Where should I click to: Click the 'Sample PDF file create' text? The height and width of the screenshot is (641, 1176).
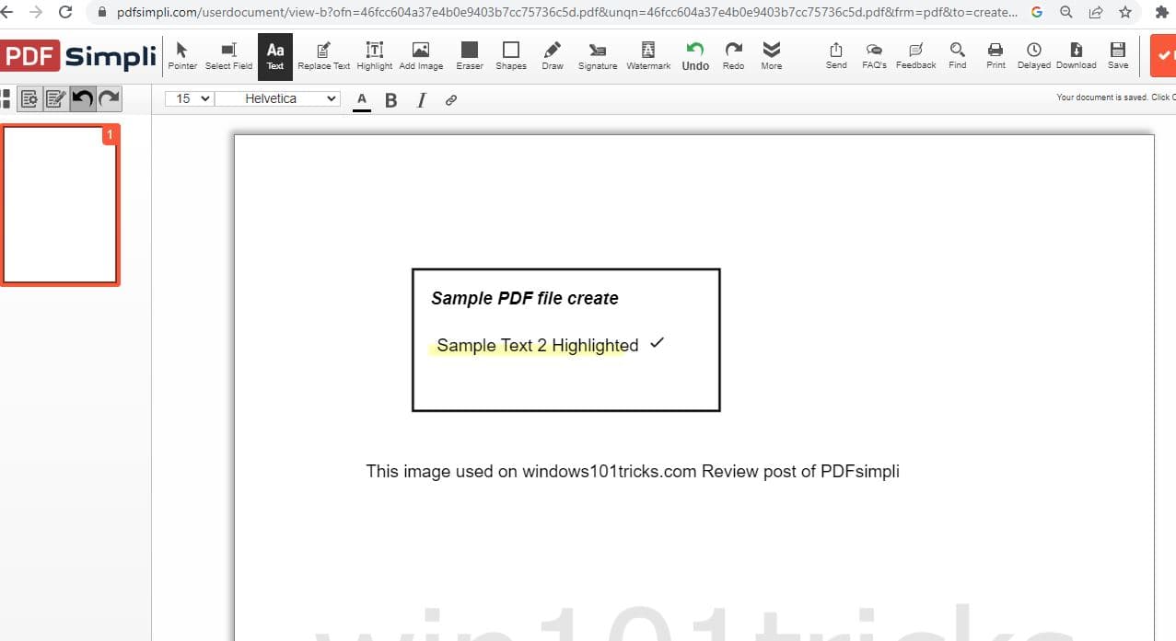tap(525, 298)
